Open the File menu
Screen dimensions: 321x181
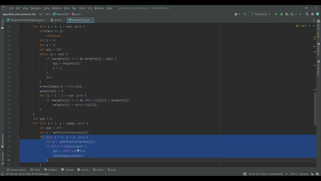(x=11, y=8)
